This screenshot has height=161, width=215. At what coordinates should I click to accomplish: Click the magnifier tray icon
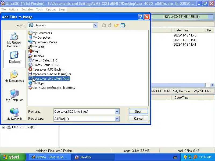(x=195, y=157)
